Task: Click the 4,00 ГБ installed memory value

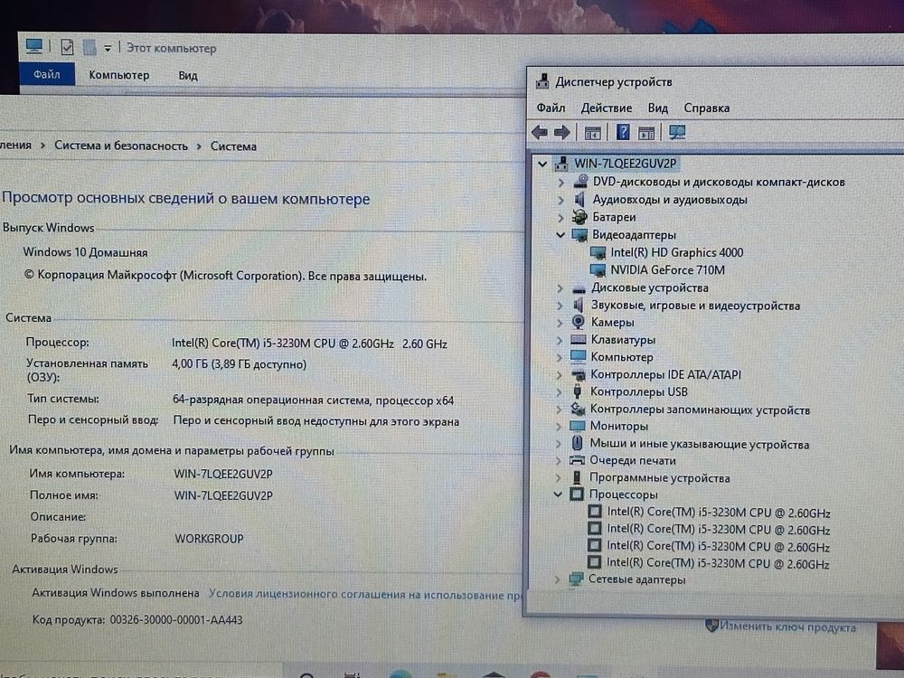Action: click(239, 364)
